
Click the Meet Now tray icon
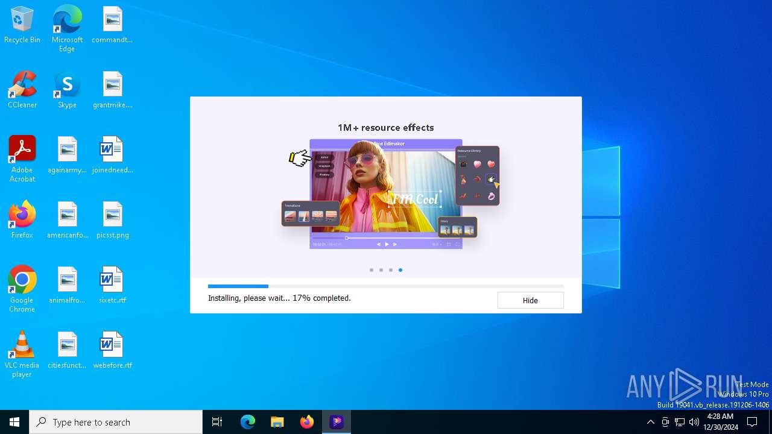click(665, 422)
